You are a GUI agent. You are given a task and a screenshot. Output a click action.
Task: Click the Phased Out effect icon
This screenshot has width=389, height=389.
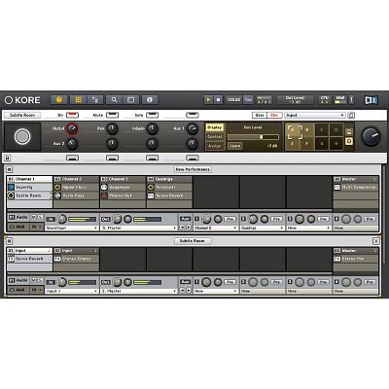coord(104,195)
